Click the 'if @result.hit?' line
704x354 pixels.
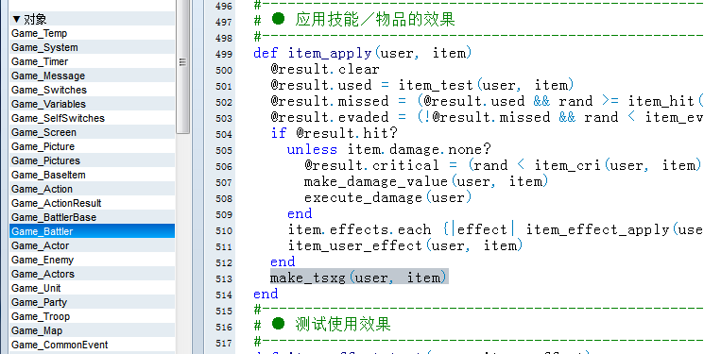point(334,133)
